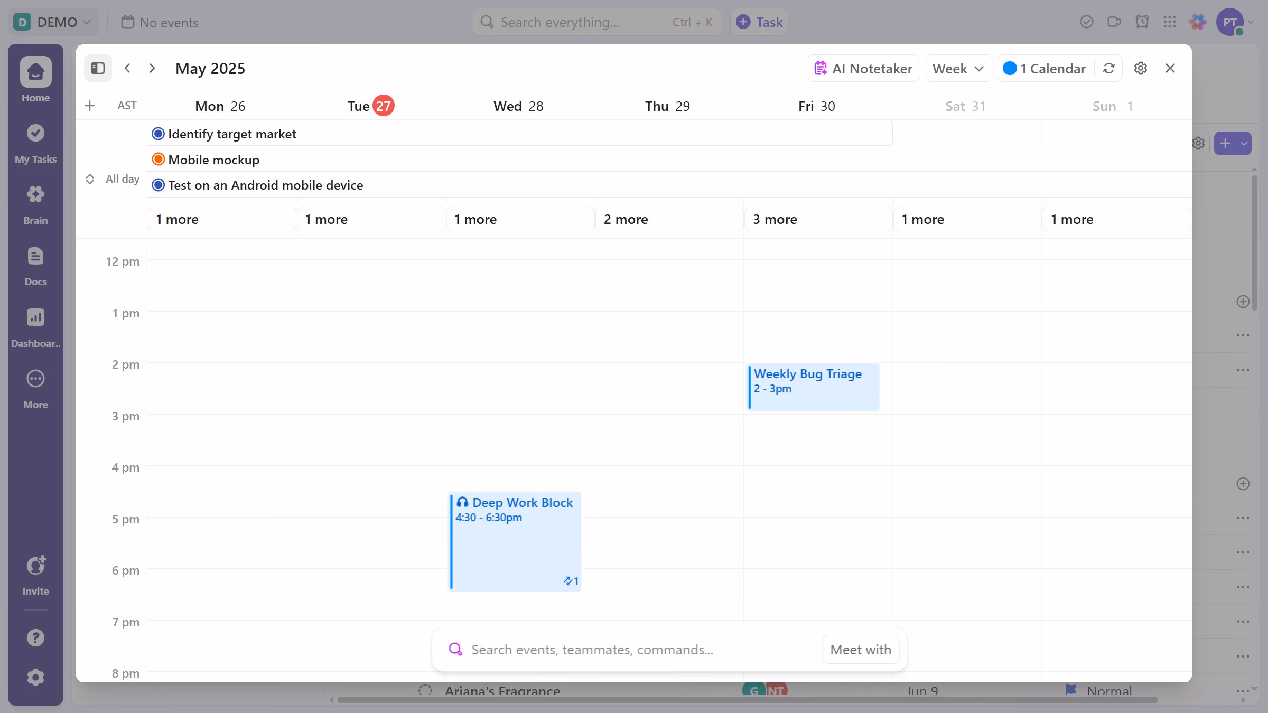Open the Deep Work Block event
Viewport: 1268px width, 713px height.
click(x=515, y=542)
